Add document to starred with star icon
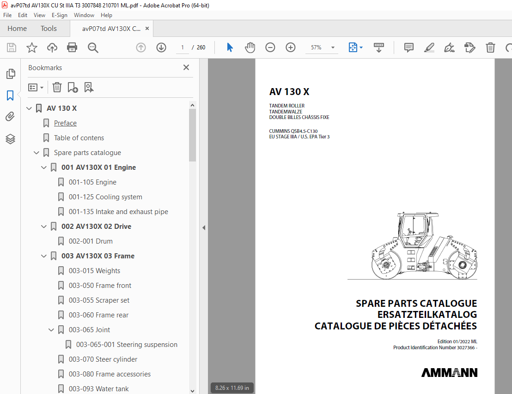Image resolution: width=512 pixels, height=394 pixels. tap(32, 48)
